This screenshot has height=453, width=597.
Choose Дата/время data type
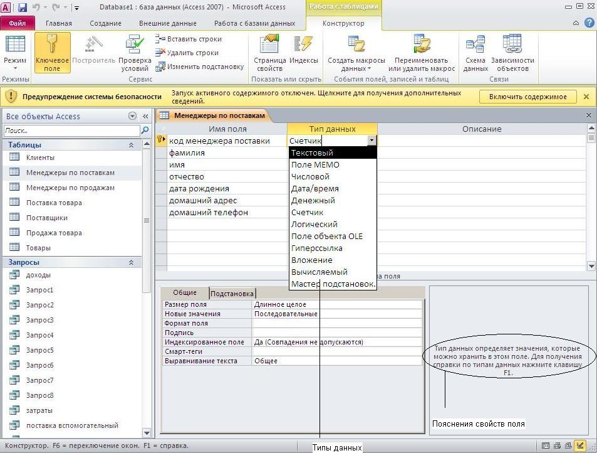[x=333, y=188]
